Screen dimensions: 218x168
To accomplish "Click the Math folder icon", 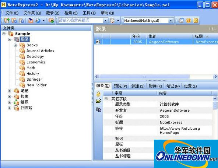I will 22,68.
